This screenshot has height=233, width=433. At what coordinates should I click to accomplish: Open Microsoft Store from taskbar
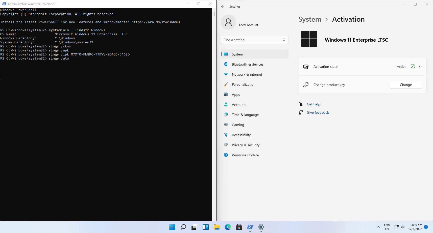(x=239, y=227)
